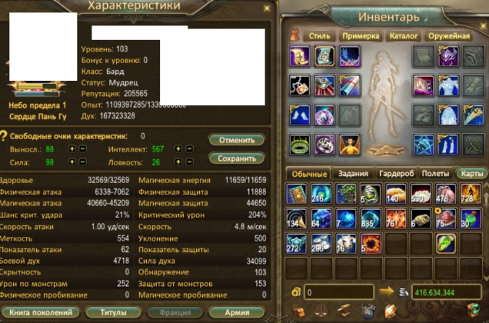Click the coin amount input field
This screenshot has height=323, width=489.
click(x=338, y=292)
